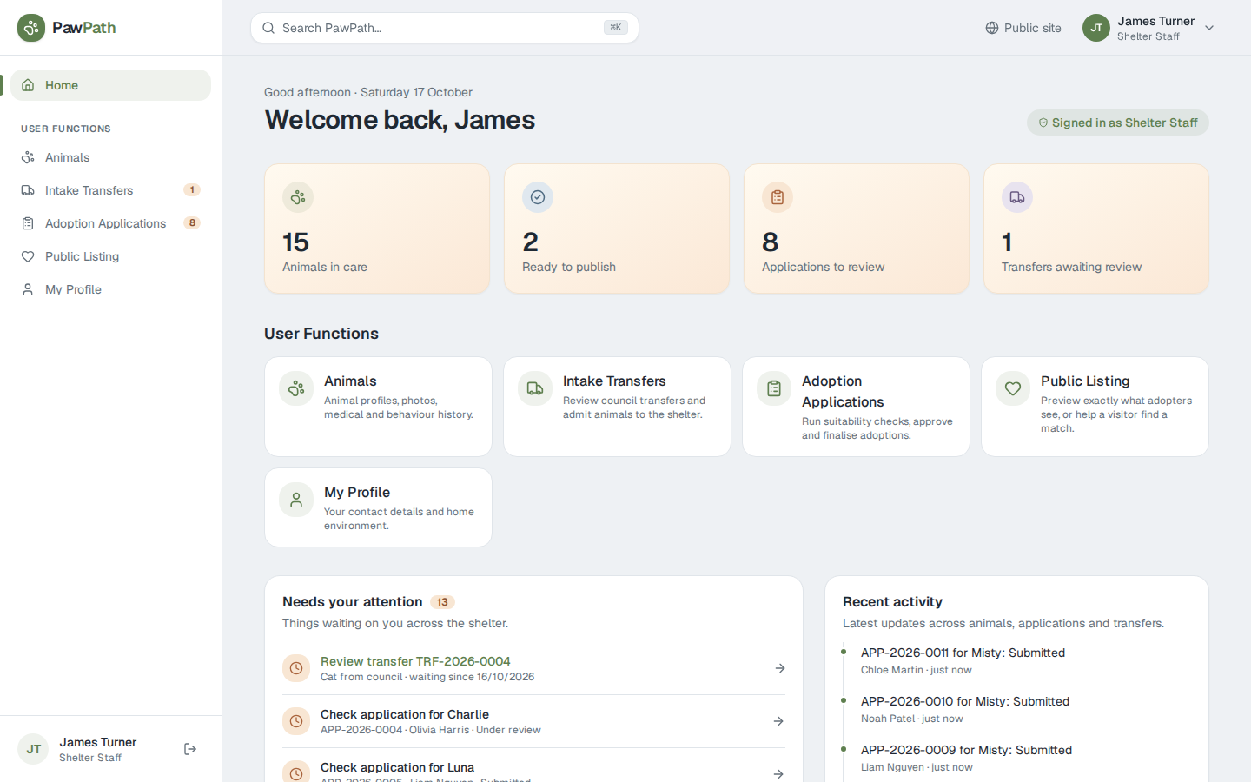1251x782 pixels.
Task: Click the APP-2026-0009 for Misty activity entry
Action: (966, 758)
